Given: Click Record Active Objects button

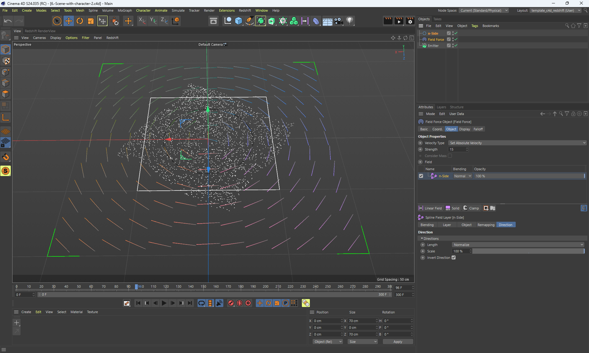Looking at the screenshot, I should coord(231,303).
